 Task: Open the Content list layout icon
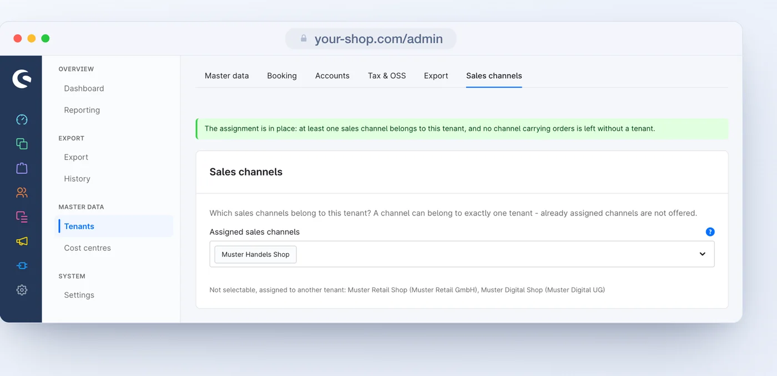point(22,217)
